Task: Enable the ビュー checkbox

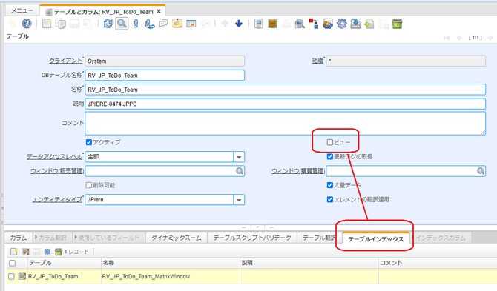Action: (330, 142)
